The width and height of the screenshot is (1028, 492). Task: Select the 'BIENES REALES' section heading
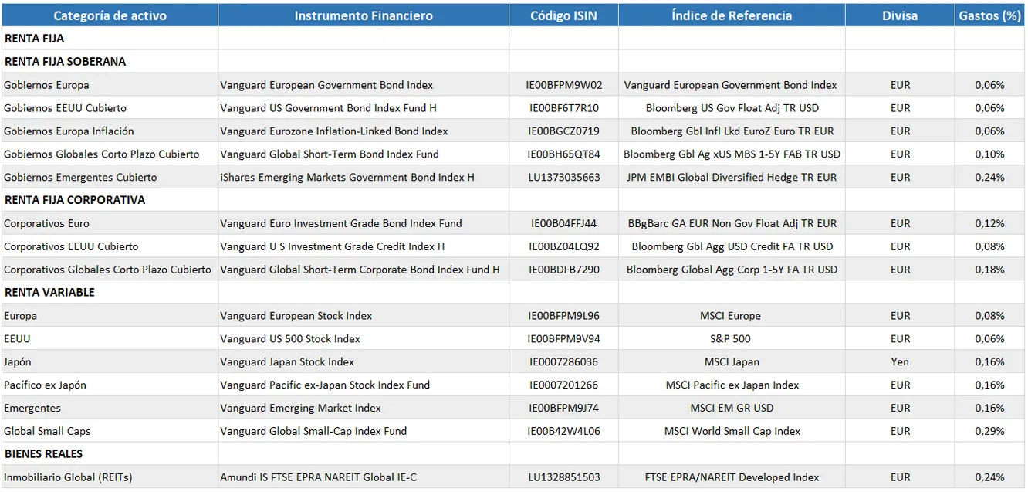coord(43,454)
